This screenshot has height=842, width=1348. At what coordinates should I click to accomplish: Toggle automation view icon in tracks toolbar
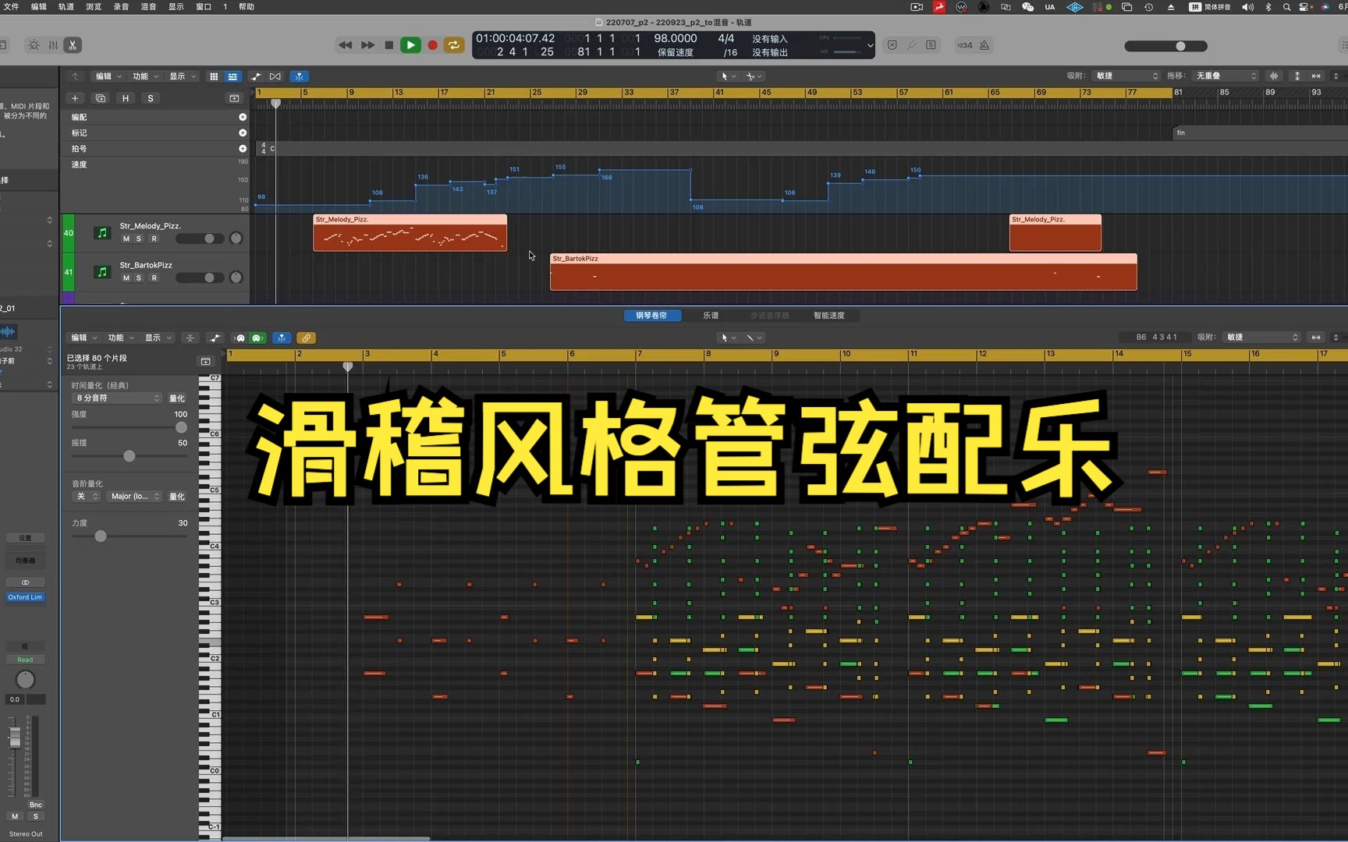point(256,76)
